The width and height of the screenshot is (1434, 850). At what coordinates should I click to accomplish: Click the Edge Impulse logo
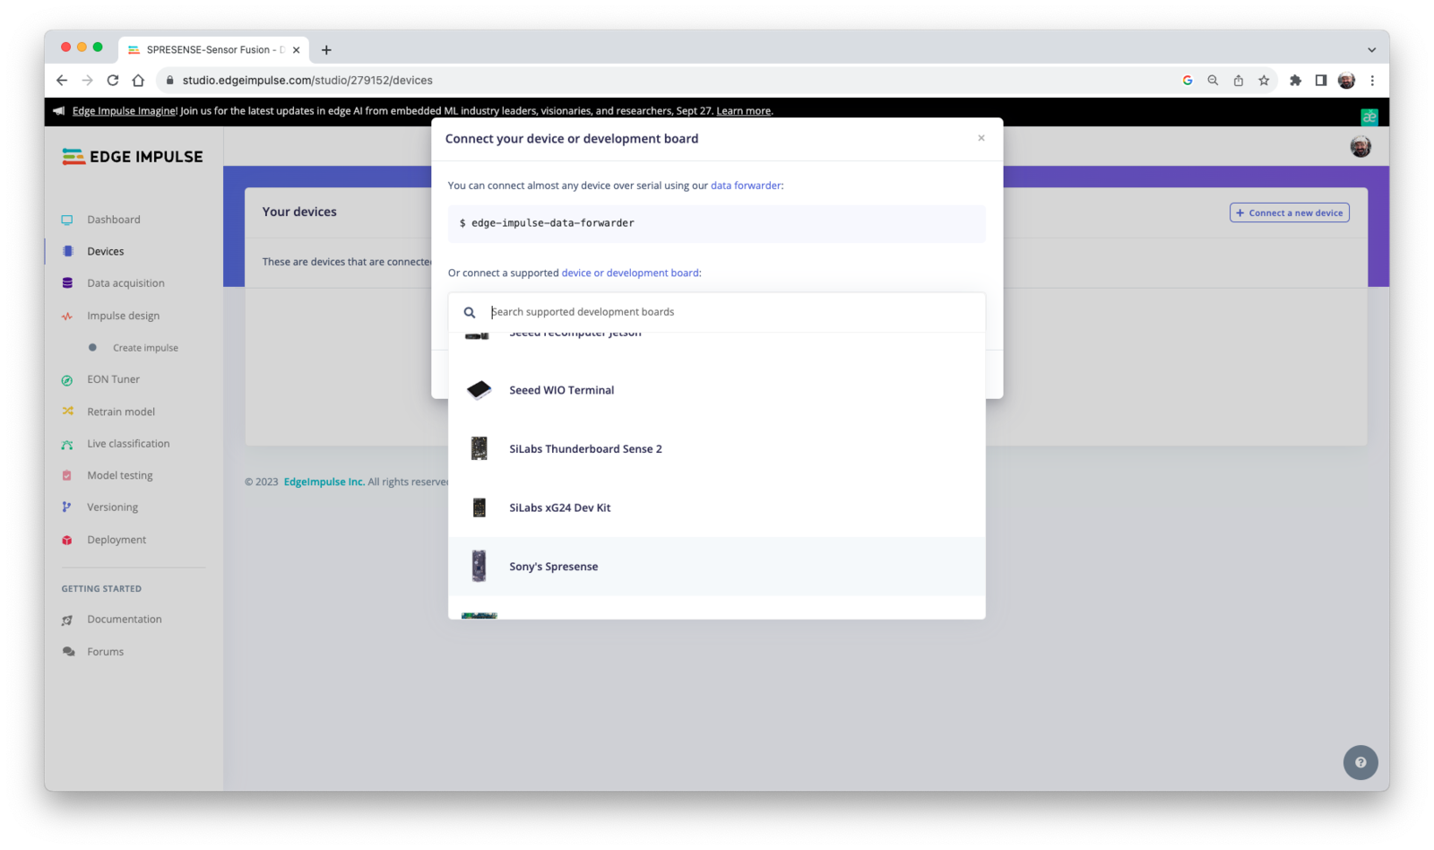point(133,157)
